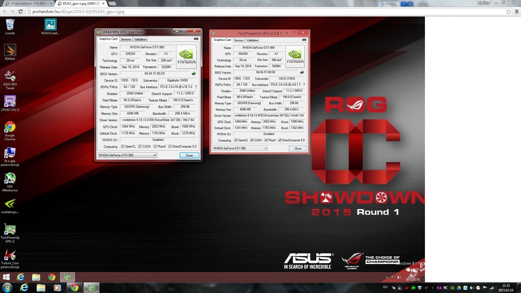Toggle OpenCL checkbox in Gigabyte GPU-Z window
The width and height of the screenshot is (521, 293).
pos(123,146)
